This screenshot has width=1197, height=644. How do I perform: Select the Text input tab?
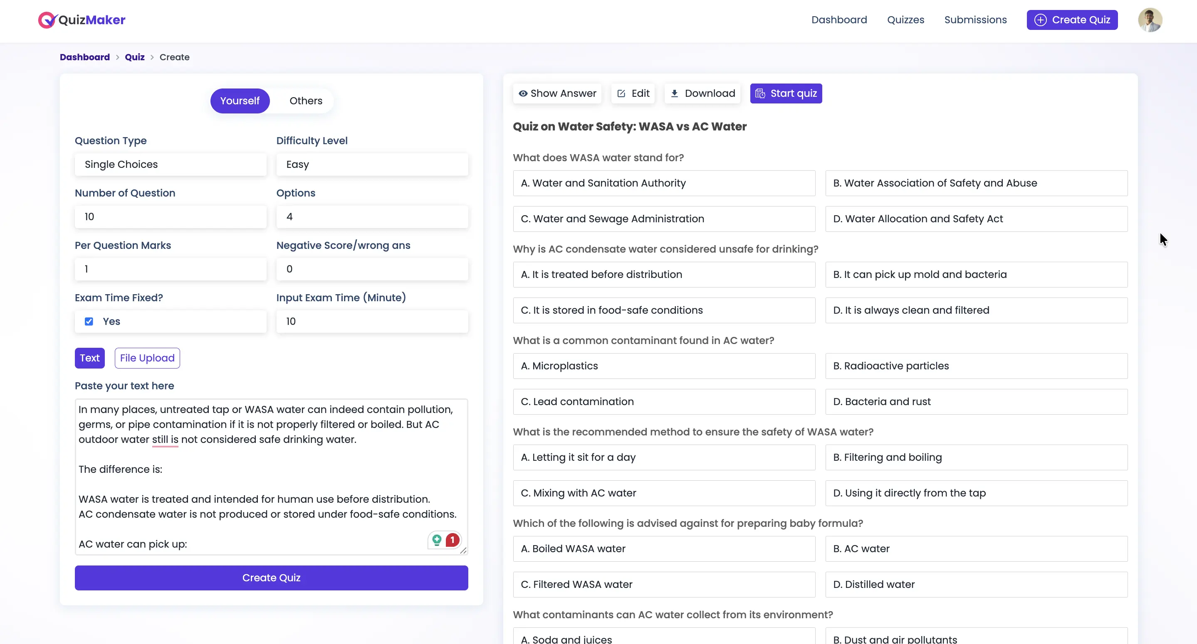click(x=90, y=358)
